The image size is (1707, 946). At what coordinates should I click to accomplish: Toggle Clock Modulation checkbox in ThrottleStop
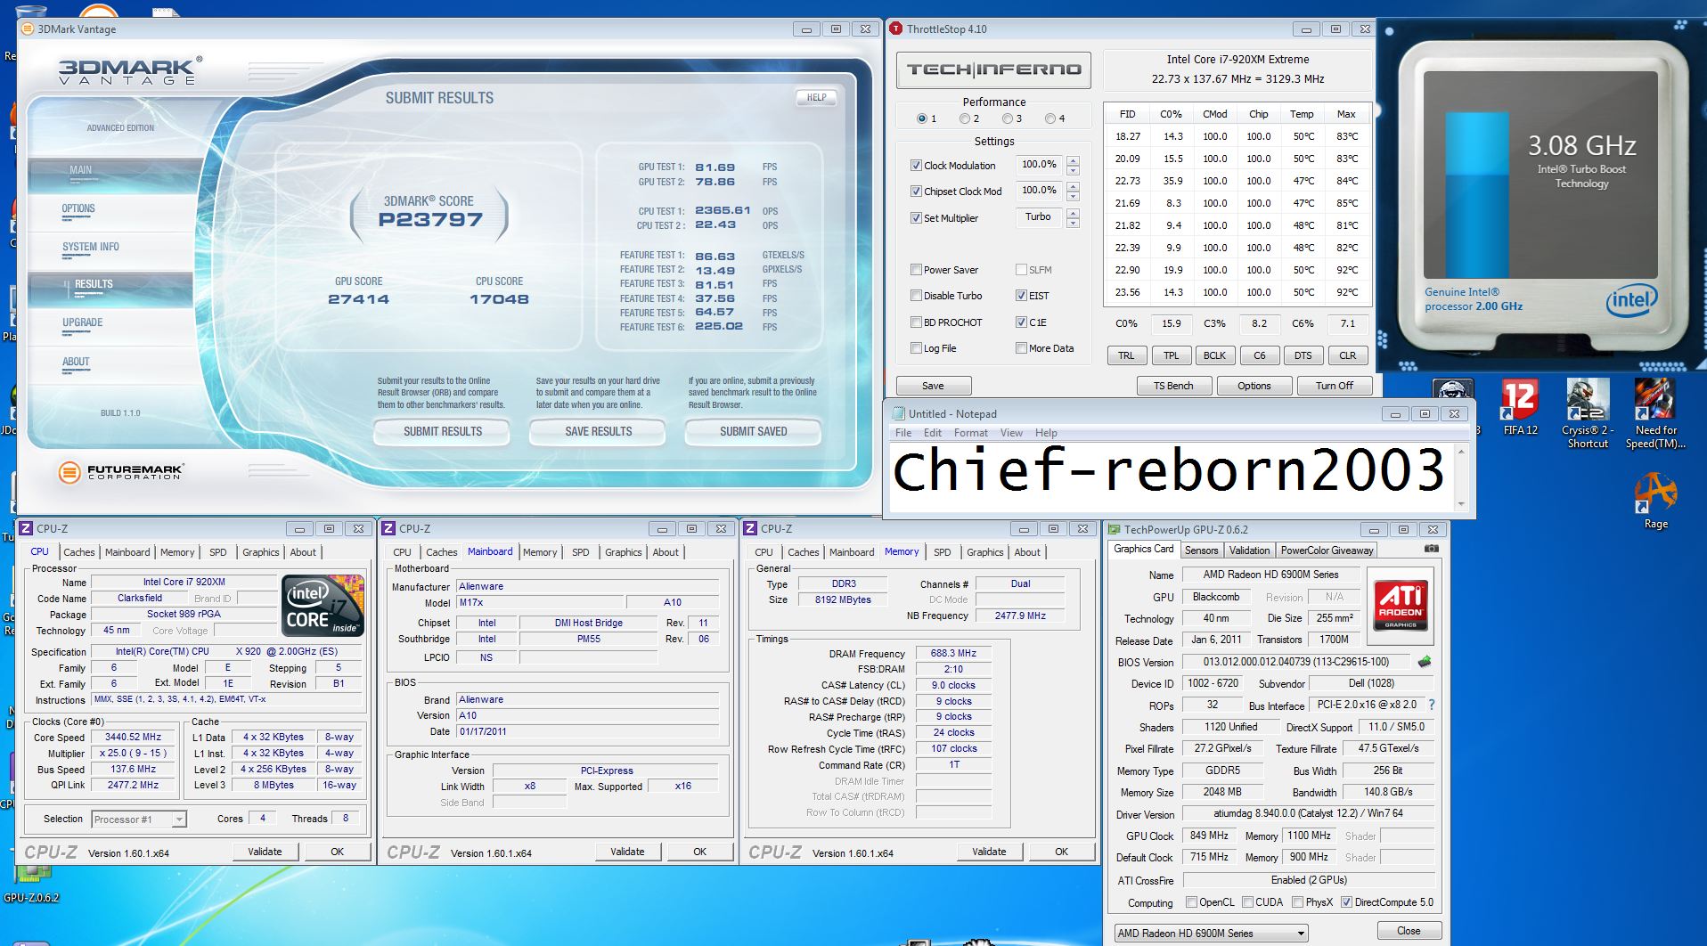pyautogui.click(x=916, y=166)
